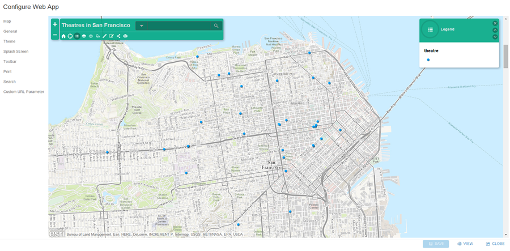510x251 pixels.
Task: Click the scrollbar up arrow
Action: click(x=506, y=19)
